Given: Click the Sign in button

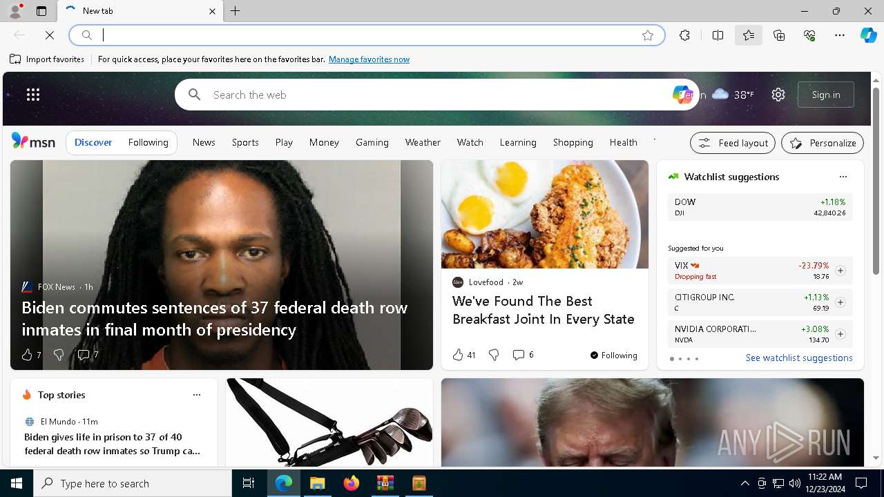Looking at the screenshot, I should pos(826,95).
